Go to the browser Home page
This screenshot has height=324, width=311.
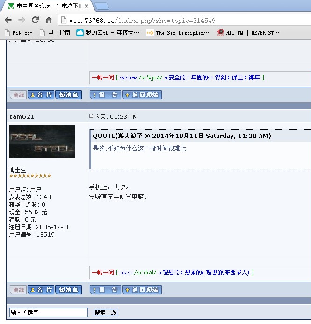pyautogui.click(x=49, y=20)
